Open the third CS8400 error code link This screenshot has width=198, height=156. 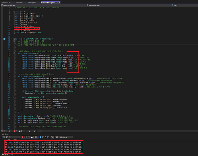[10, 147]
